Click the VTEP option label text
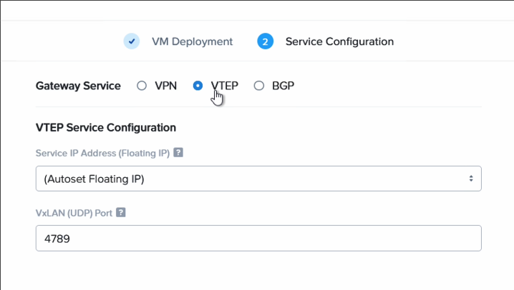 tap(224, 86)
